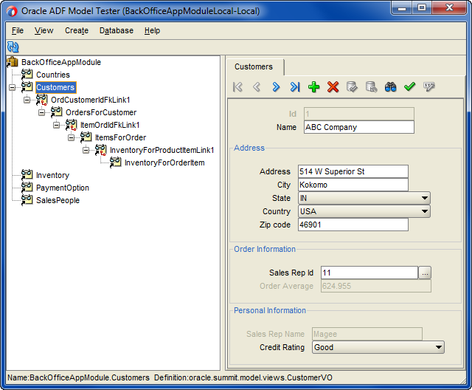Click the edit bind variables icon
This screenshot has width=472, height=390.
coord(429,87)
